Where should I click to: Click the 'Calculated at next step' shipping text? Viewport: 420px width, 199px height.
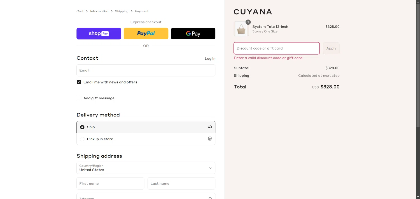tap(319, 76)
